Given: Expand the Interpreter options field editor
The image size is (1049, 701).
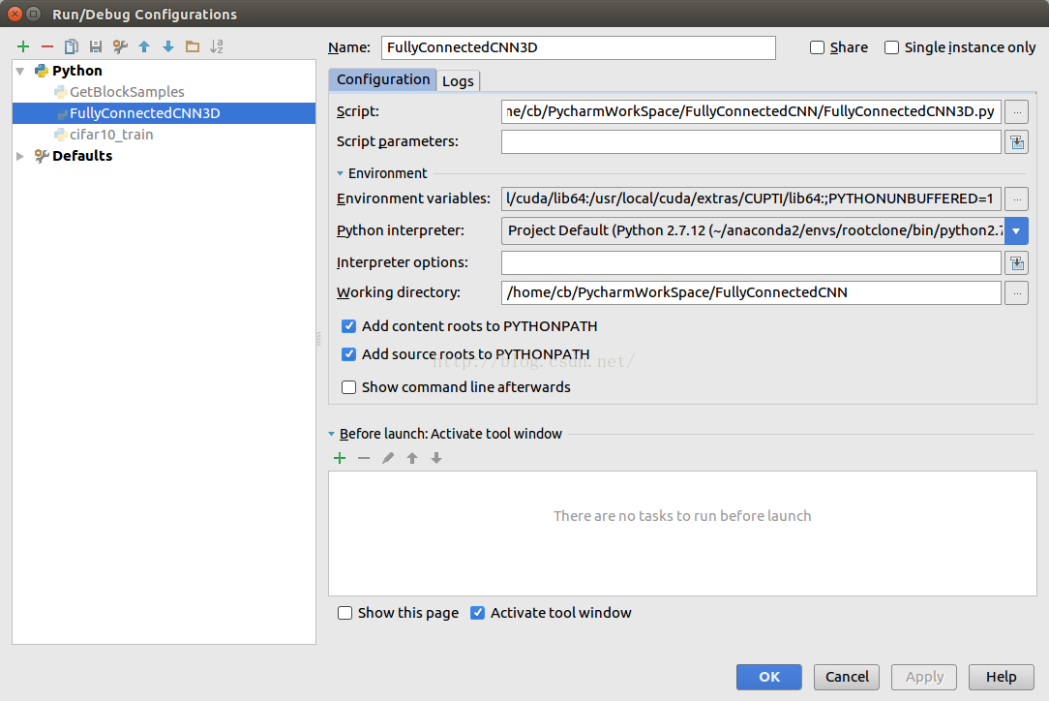Looking at the screenshot, I should (1016, 263).
